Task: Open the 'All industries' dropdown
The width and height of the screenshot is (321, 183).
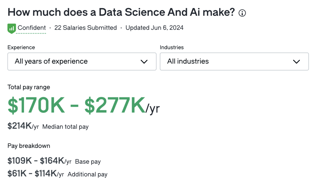Action: pyautogui.click(x=234, y=61)
